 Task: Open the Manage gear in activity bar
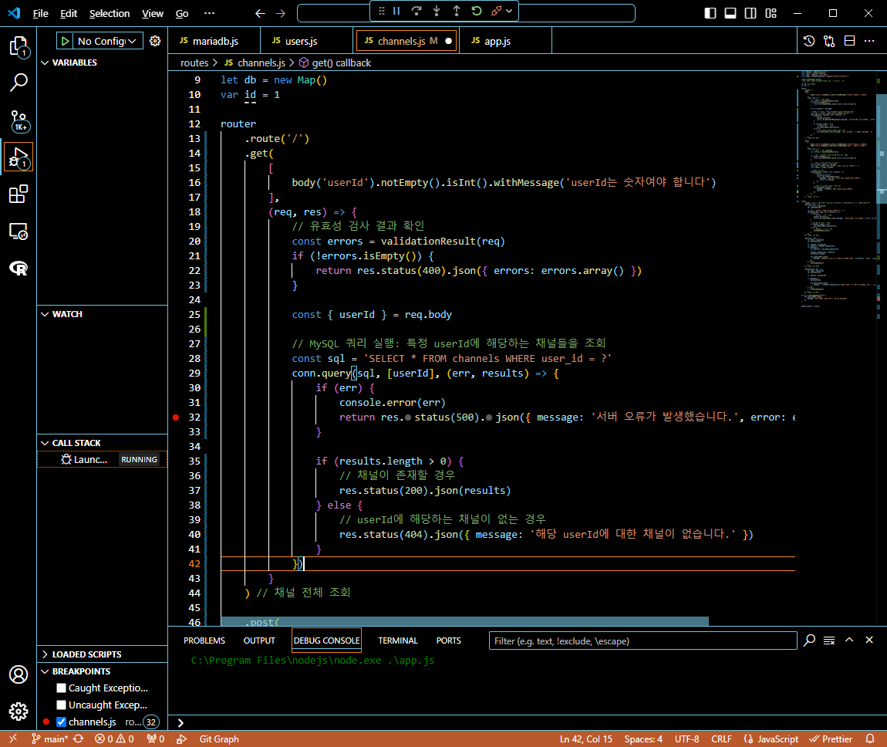pos(19,712)
